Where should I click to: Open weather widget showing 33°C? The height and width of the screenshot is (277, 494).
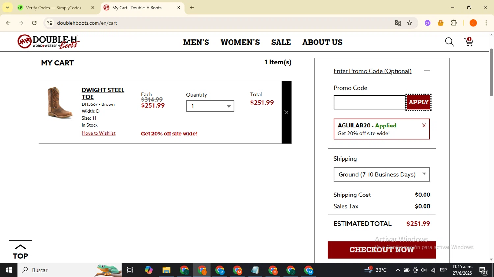[x=375, y=270]
